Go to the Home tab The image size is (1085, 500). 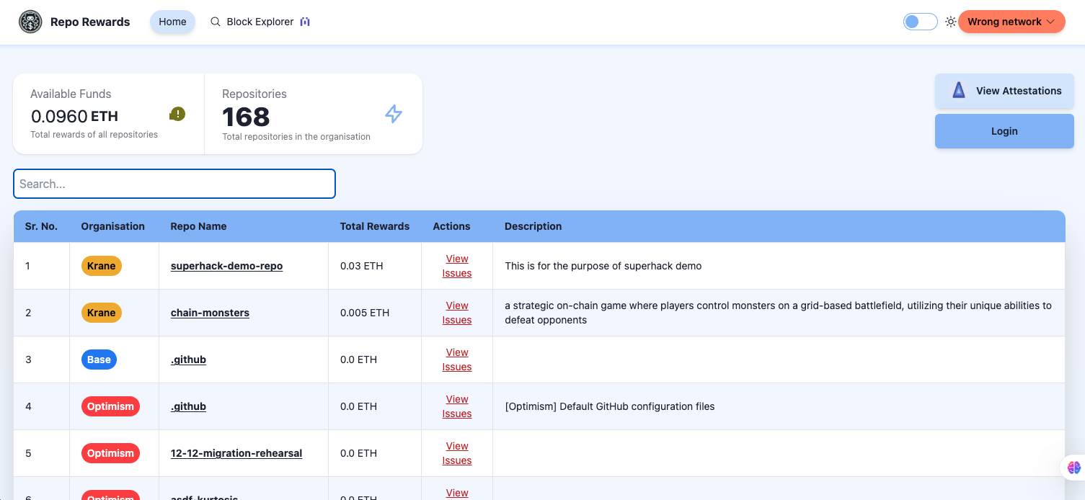(172, 22)
